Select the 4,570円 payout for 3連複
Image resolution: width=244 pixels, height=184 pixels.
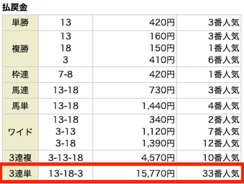[x=158, y=158]
